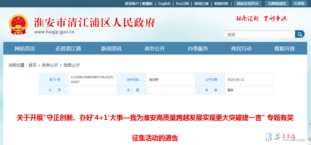Click the 网站支持IPv6 badge
The width and height of the screenshot is (311, 145).
click(x=248, y=4)
